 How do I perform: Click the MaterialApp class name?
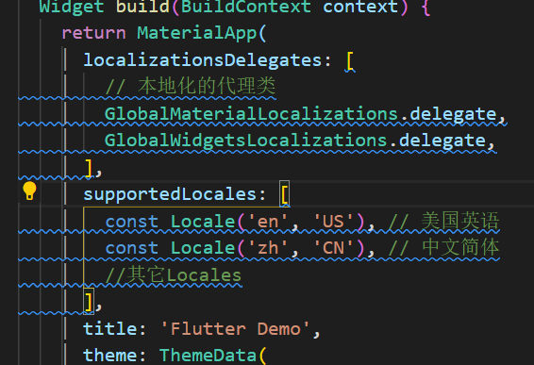pyautogui.click(x=197, y=33)
